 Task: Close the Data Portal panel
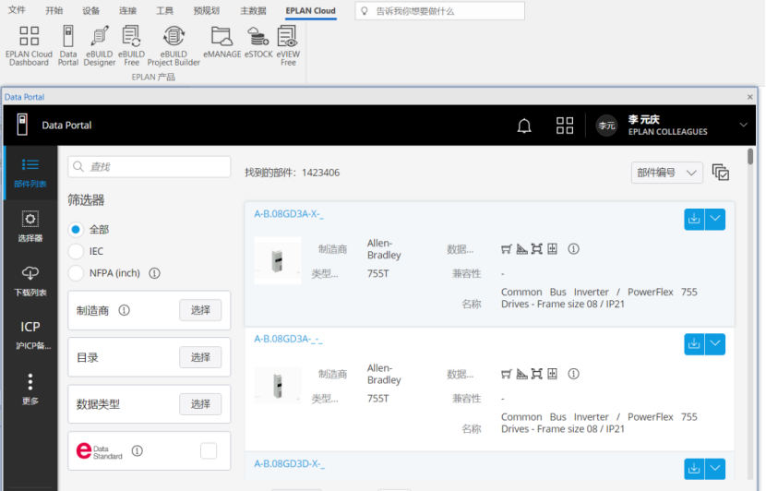750,97
